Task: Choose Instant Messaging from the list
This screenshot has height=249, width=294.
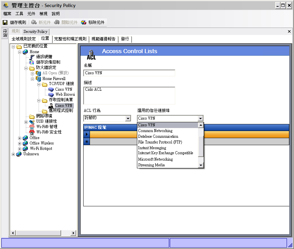Action: (167, 148)
